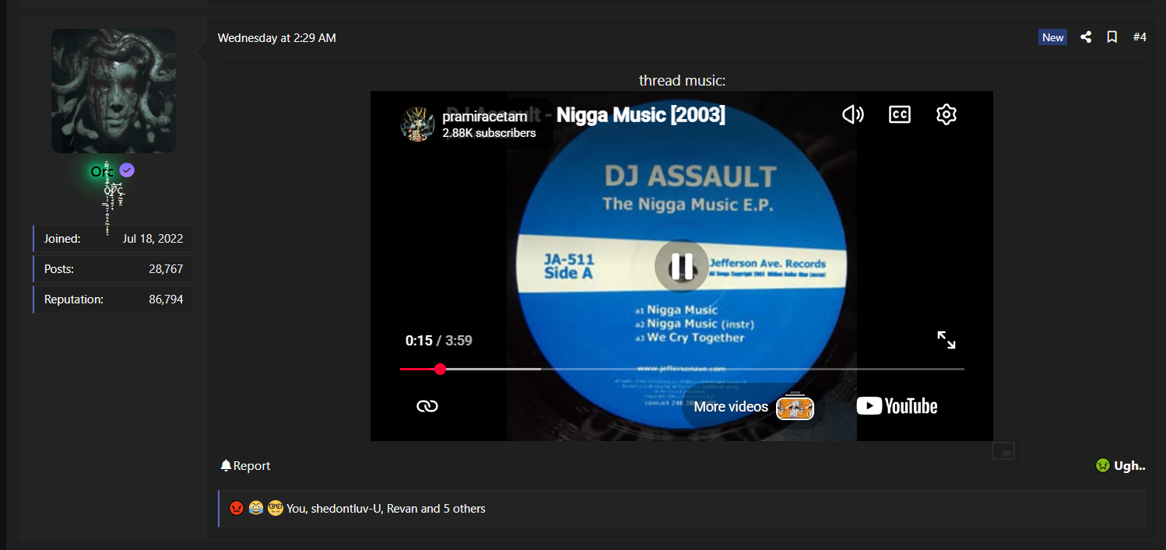Viewport: 1166px width, 550px height.
Task: Open the post #4 permalink
Action: (1140, 37)
